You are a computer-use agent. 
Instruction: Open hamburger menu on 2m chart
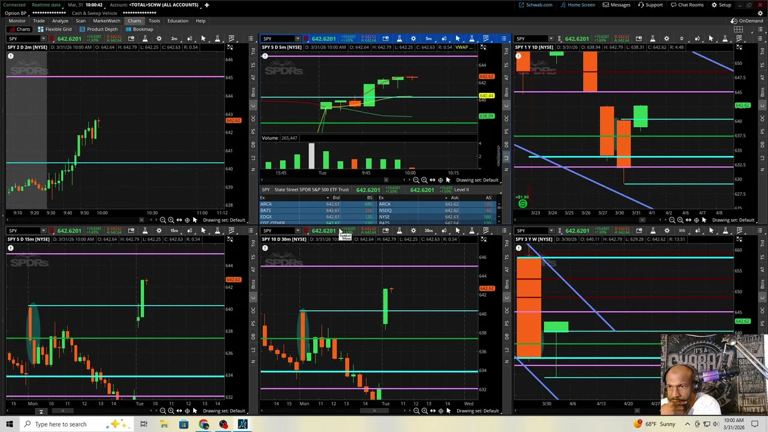coord(250,38)
